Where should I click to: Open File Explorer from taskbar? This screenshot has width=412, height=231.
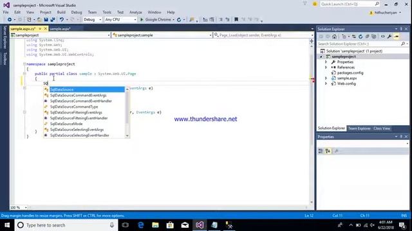pos(155,225)
